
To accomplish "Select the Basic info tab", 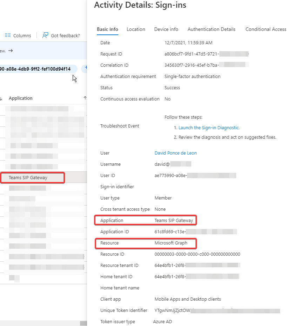I will pyautogui.click(x=107, y=30).
